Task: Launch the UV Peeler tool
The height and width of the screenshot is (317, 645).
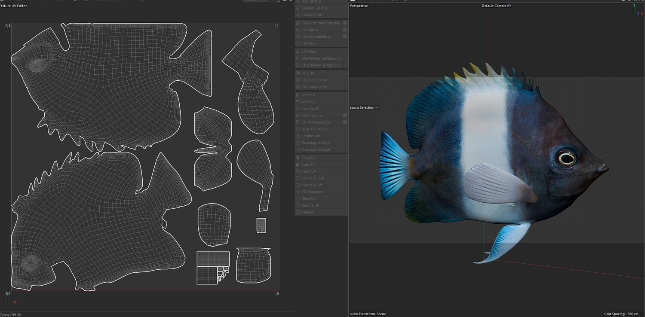Action: tap(321, 52)
